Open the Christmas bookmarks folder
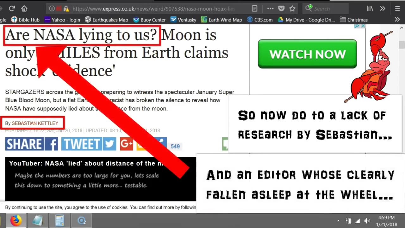 pyautogui.click(x=353, y=20)
